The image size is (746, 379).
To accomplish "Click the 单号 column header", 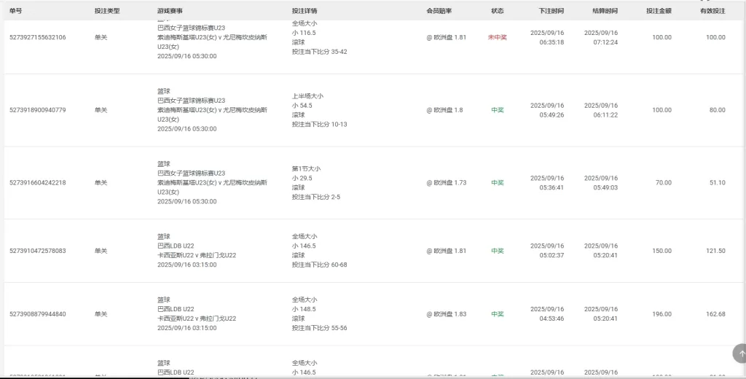I will pyautogui.click(x=15, y=11).
